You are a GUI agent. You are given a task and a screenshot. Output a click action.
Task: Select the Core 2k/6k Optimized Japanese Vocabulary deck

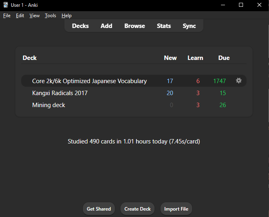(89, 81)
